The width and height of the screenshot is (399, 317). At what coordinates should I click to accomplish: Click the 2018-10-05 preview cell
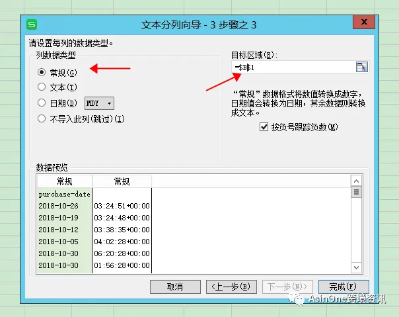[64, 242]
